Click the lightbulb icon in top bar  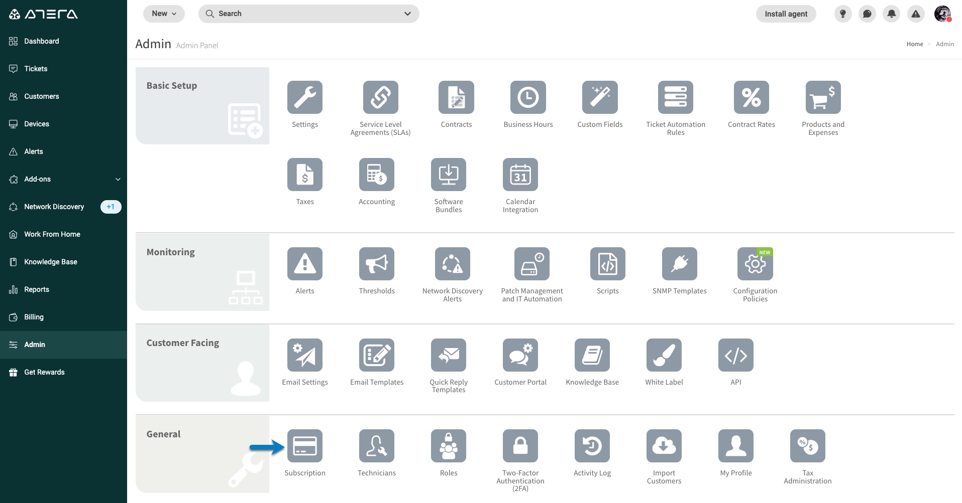pos(843,14)
